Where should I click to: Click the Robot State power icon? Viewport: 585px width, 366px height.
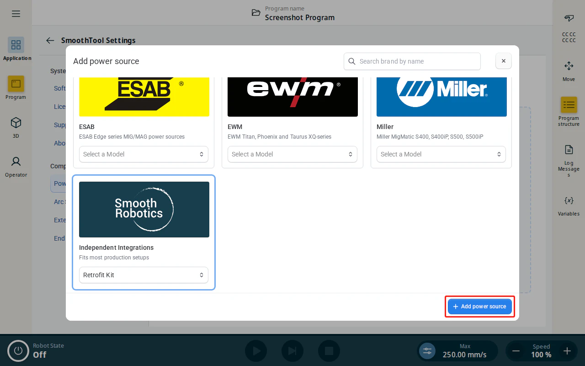(18, 351)
